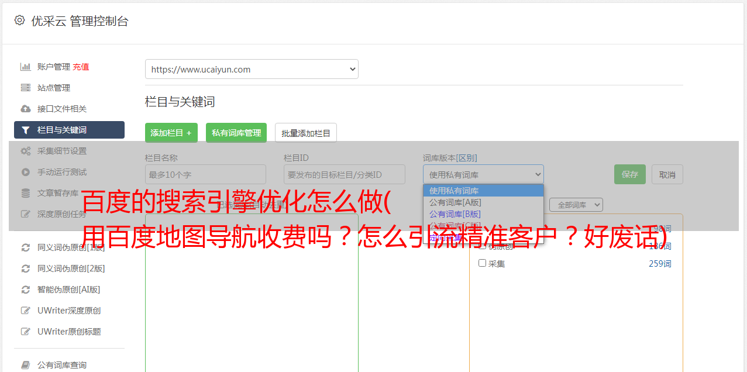This screenshot has width=747, height=372.
Task: Open 接口文件相关 in the sidebar
Action: (62, 109)
